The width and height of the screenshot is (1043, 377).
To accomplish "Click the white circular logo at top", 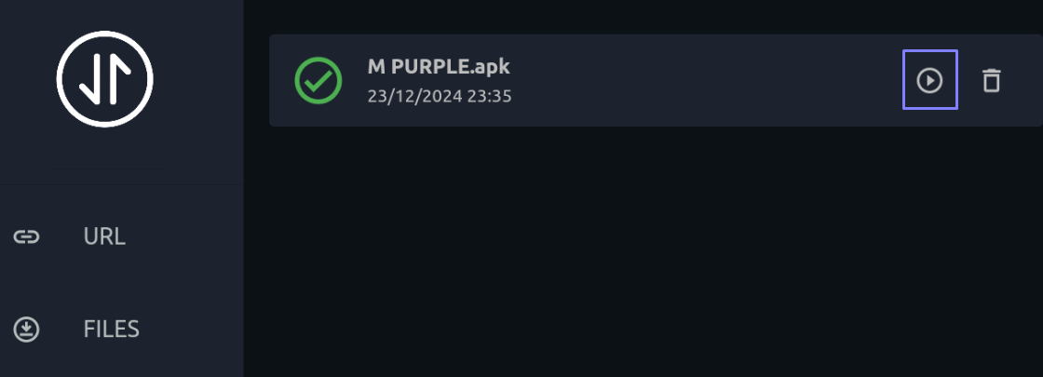I will [105, 78].
